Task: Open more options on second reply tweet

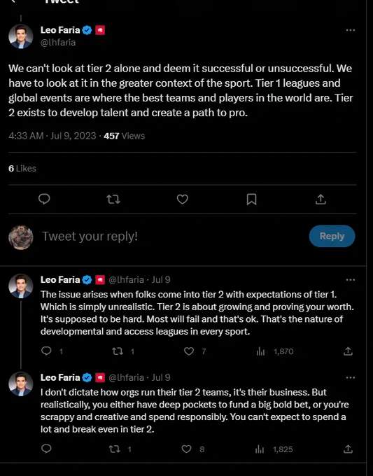Action: [x=350, y=377]
